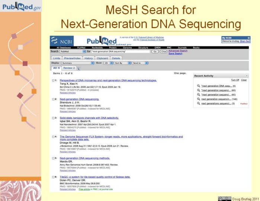Click the PubMed logo in the header
The width and height of the screenshot is (260, 201).
click(102, 41)
